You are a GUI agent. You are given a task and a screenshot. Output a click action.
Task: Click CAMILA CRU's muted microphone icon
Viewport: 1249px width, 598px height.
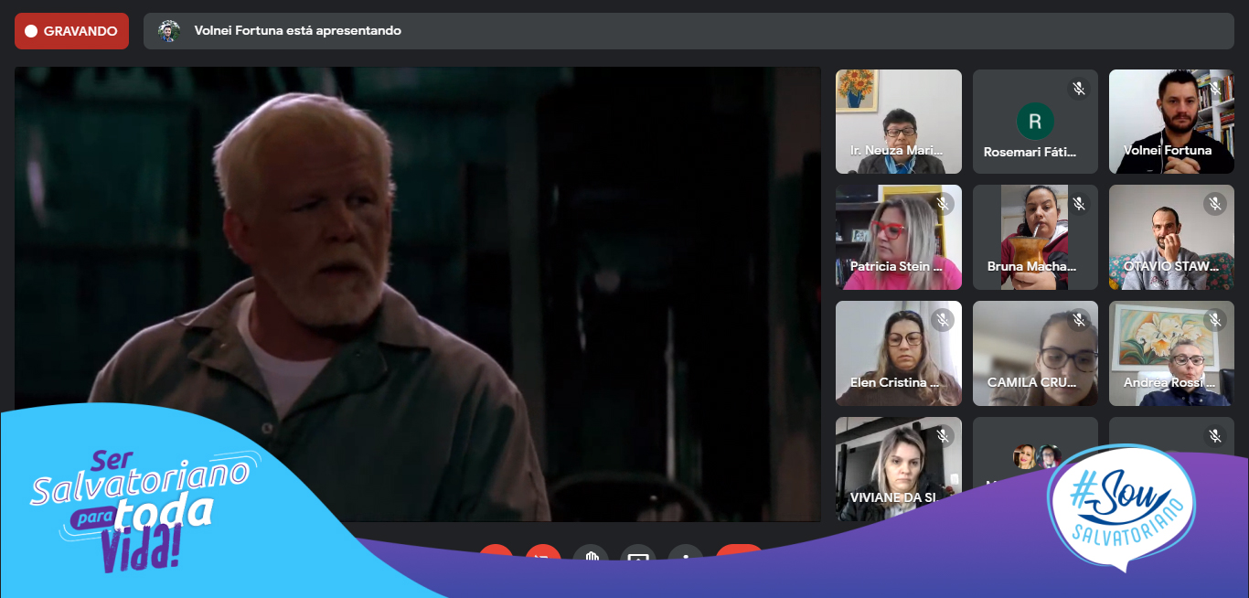pos(1079,320)
